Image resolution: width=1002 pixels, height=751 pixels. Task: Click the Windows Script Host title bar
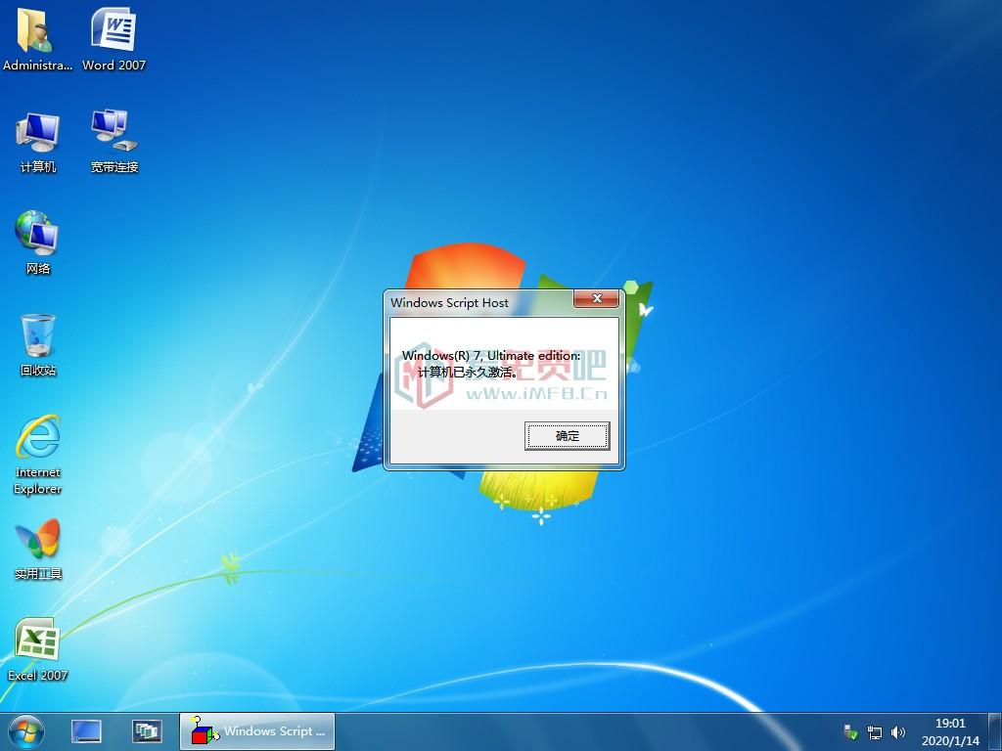(479, 303)
